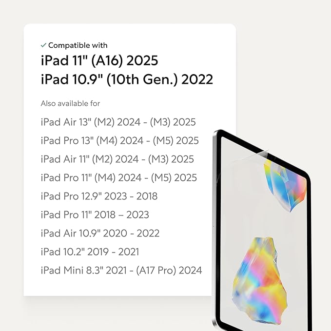331x331 pixels.
Task: Click the "Also available for" subheading
Action: click(71, 103)
